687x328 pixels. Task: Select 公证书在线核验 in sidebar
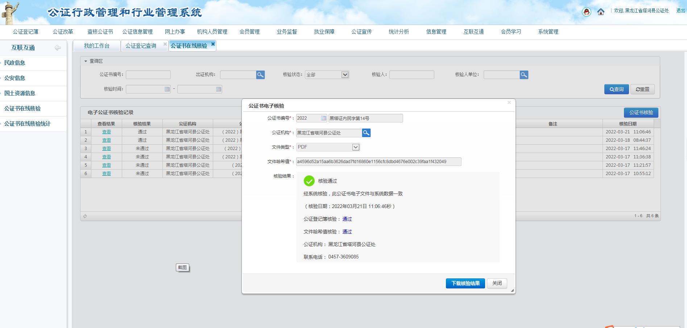pyautogui.click(x=33, y=108)
